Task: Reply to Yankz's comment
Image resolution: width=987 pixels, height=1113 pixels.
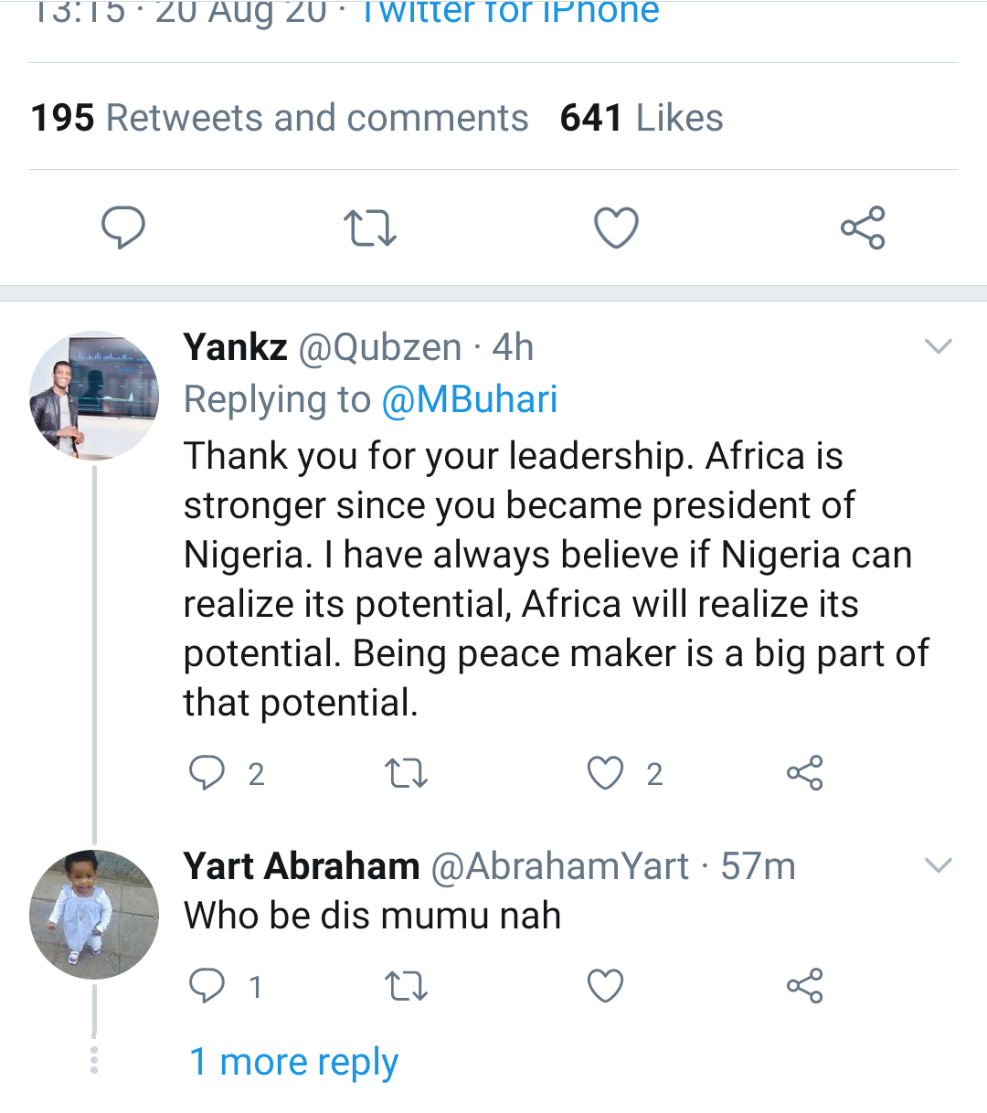Action: [x=207, y=773]
